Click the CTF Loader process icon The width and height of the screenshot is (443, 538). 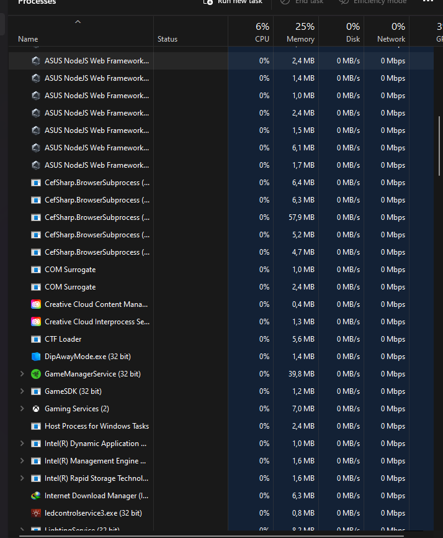tap(36, 339)
